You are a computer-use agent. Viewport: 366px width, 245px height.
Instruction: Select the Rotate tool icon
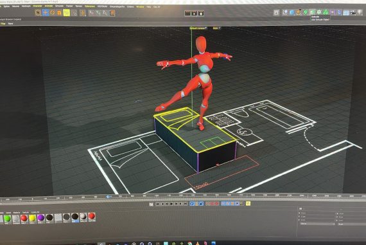point(53,12)
